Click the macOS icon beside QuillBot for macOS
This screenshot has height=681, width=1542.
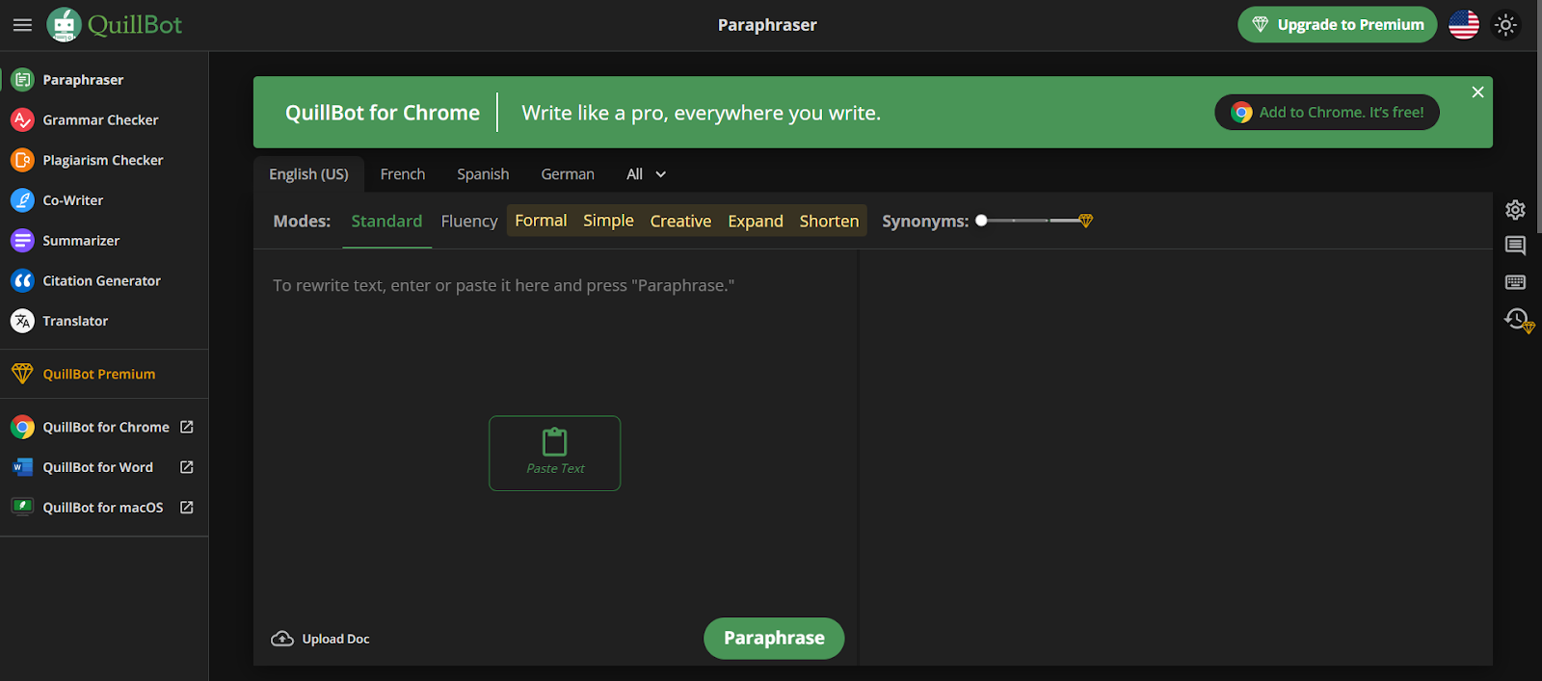(x=22, y=507)
